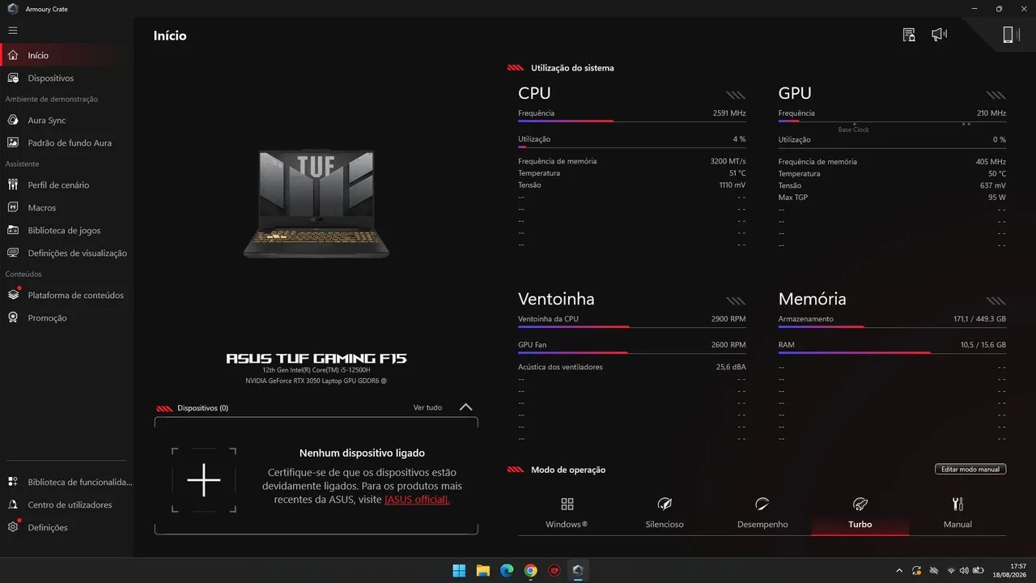Viewport: 1036px width, 583px height.
Task: Open Aura Sync lighting icon
Action: [13, 120]
